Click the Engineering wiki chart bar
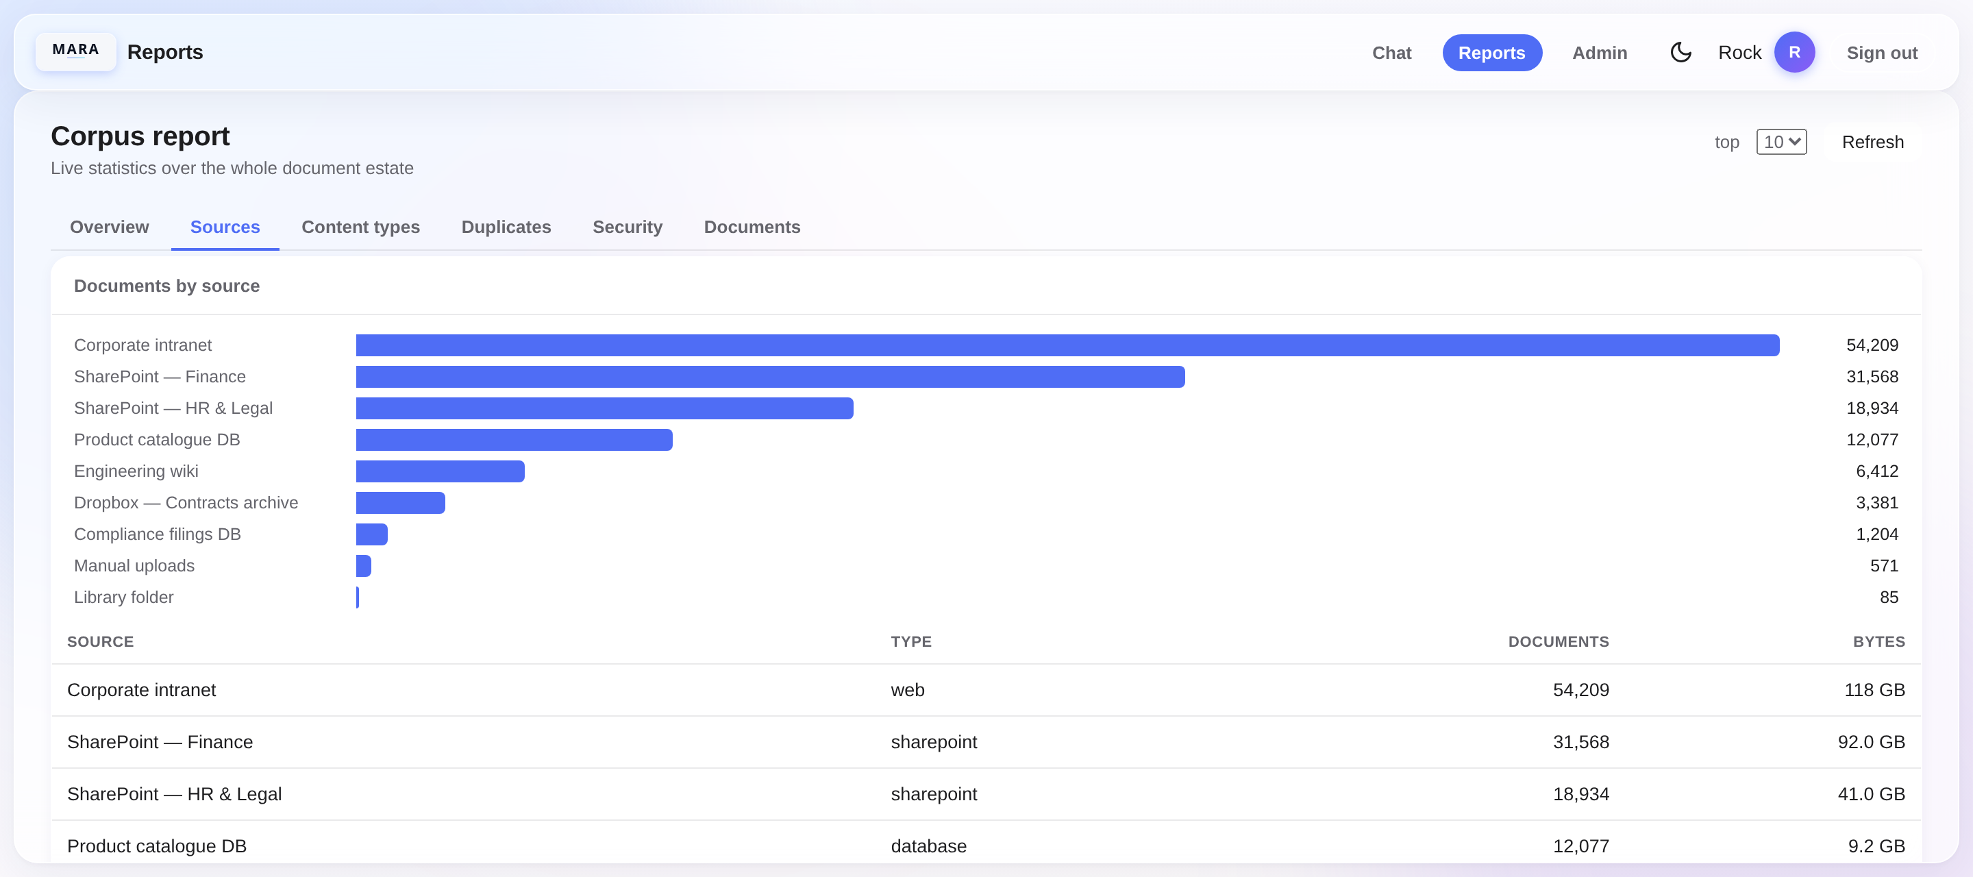 pyautogui.click(x=440, y=471)
